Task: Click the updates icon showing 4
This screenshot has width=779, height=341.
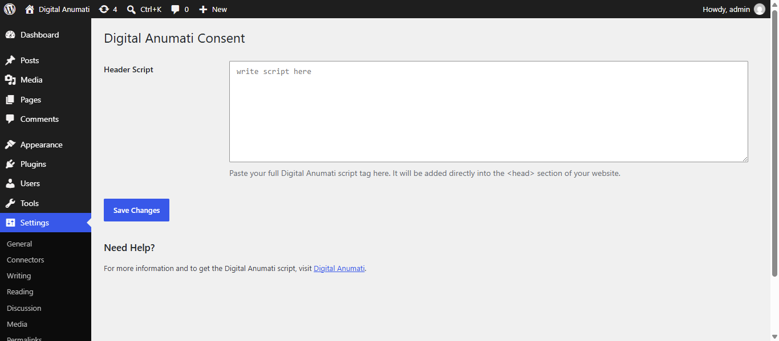Action: coord(104,9)
